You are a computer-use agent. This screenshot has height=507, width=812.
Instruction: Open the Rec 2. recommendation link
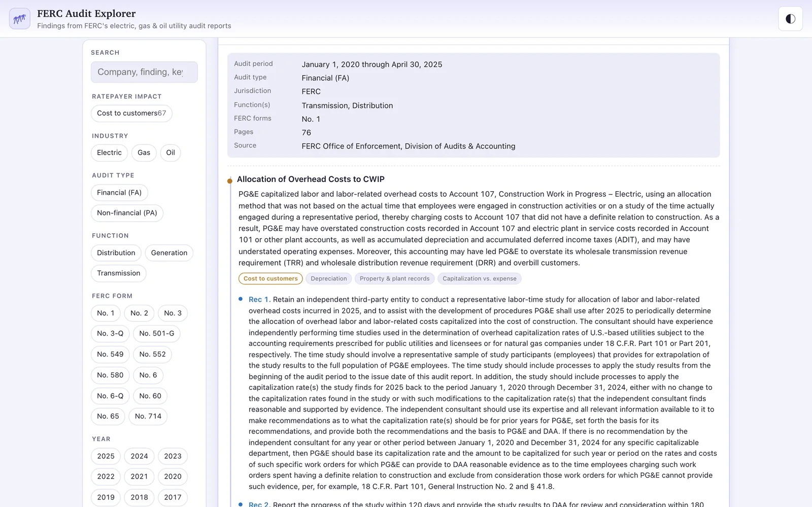pos(259,504)
